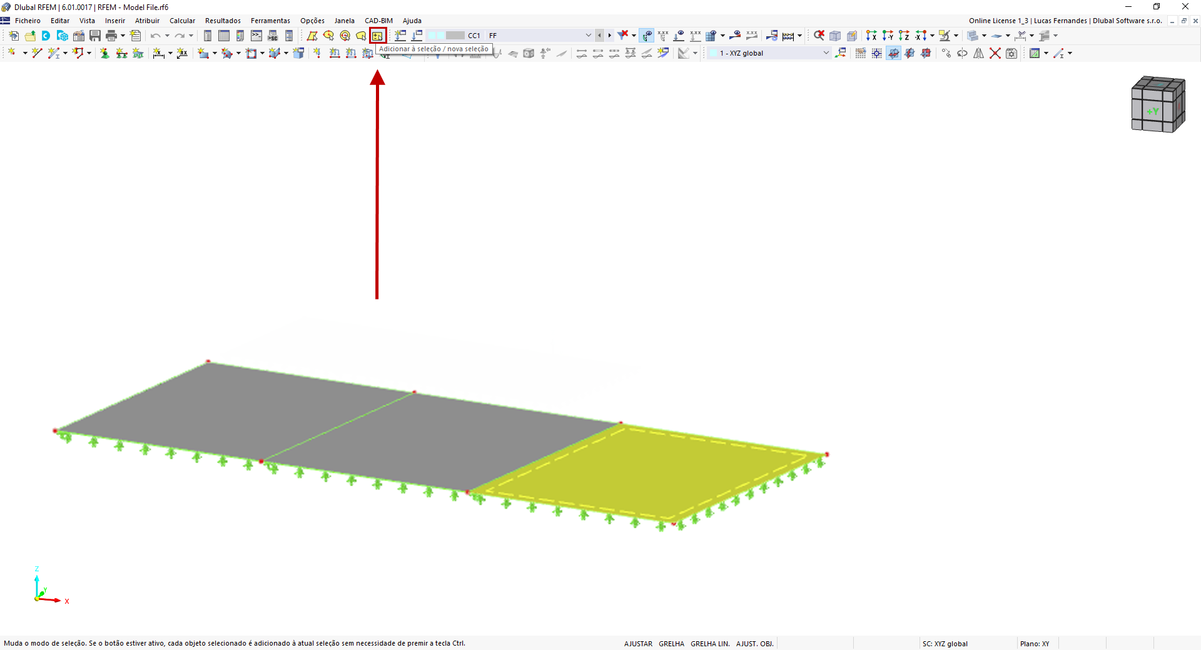The width and height of the screenshot is (1201, 650).
Task: Click the mirror tool icon
Action: click(978, 53)
